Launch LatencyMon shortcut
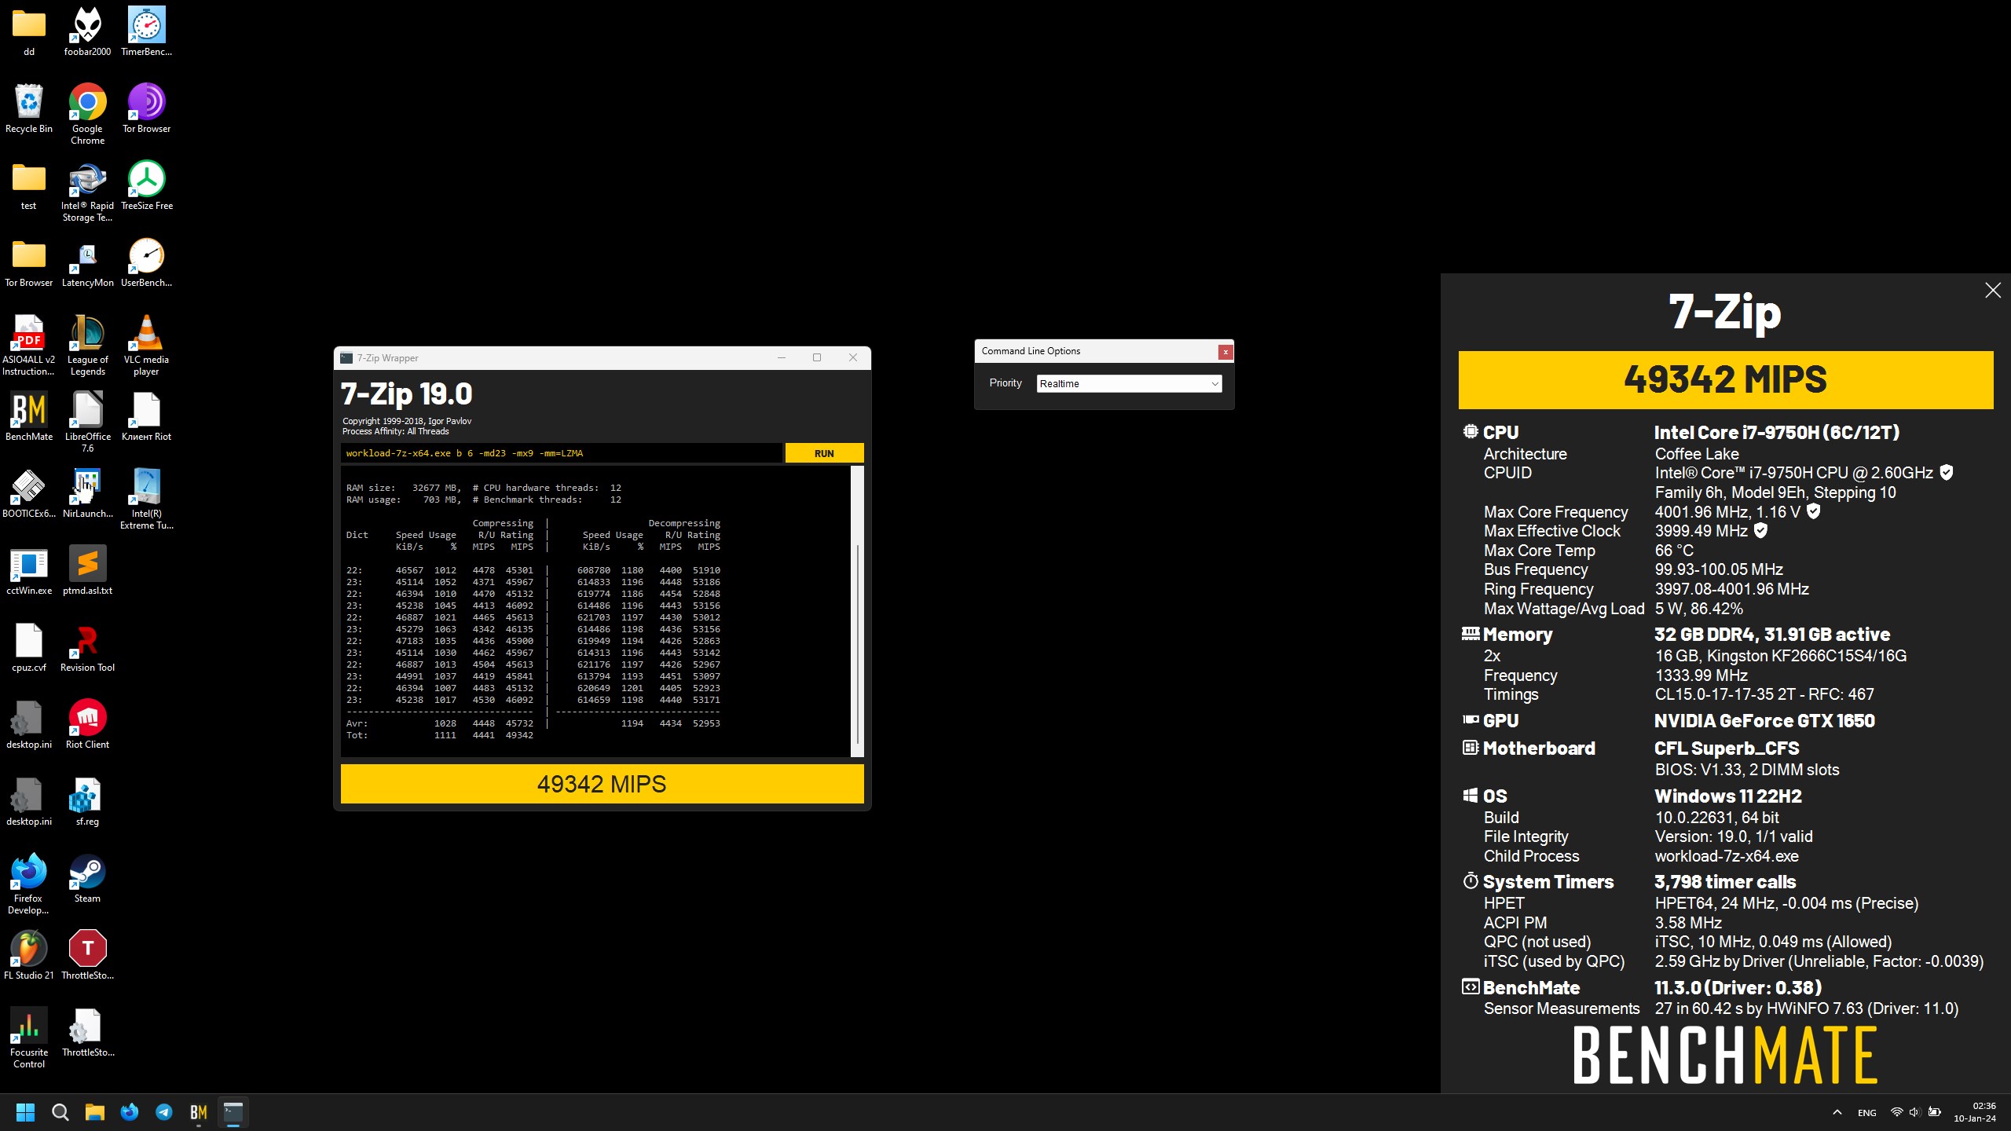This screenshot has width=2011, height=1131. click(87, 262)
